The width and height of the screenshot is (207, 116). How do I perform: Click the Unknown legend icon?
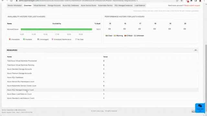coord(135,36)
